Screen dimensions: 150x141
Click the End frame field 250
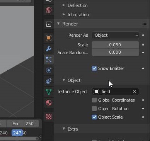(23, 124)
